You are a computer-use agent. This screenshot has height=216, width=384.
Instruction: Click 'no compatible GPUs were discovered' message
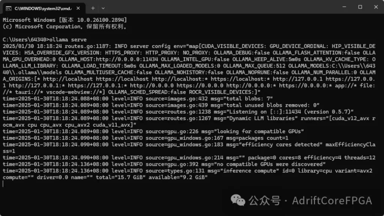[x=276, y=164]
